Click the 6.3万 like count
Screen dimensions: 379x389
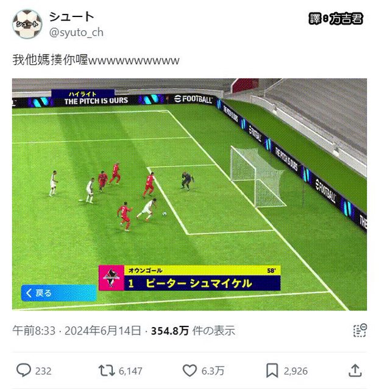(x=213, y=371)
